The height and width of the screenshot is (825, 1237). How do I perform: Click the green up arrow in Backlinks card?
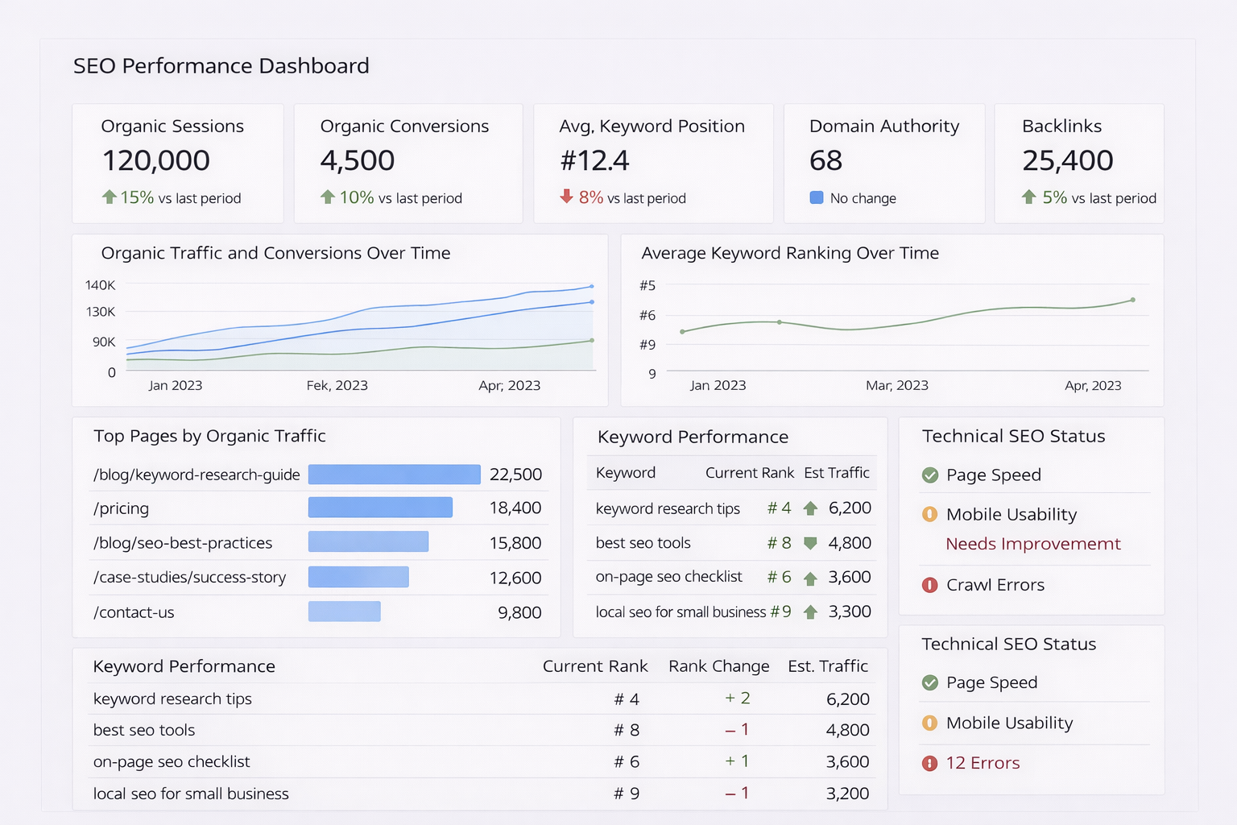click(1028, 197)
